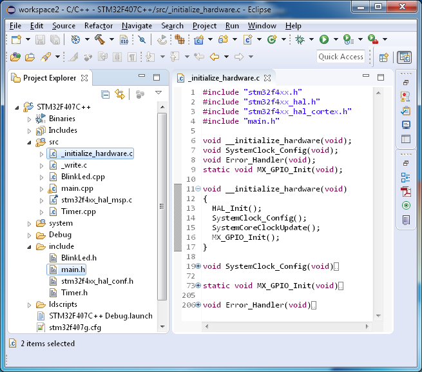
Task: Click the Build hammer icon in toolbar
Action: [x=100, y=40]
